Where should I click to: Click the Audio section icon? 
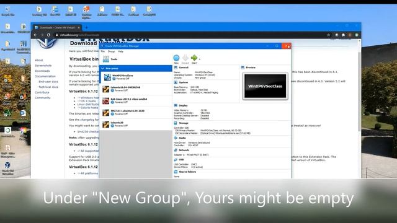tap(176, 138)
